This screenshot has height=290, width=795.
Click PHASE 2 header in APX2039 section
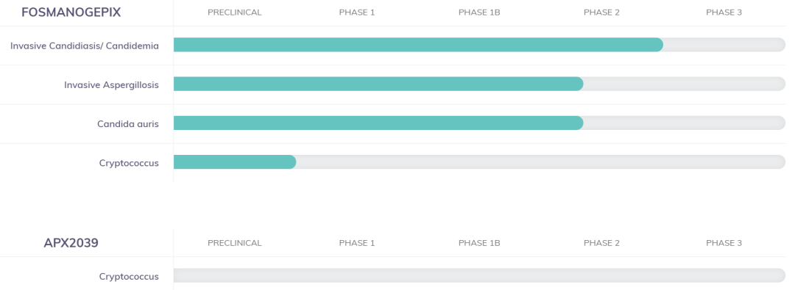tap(602, 243)
